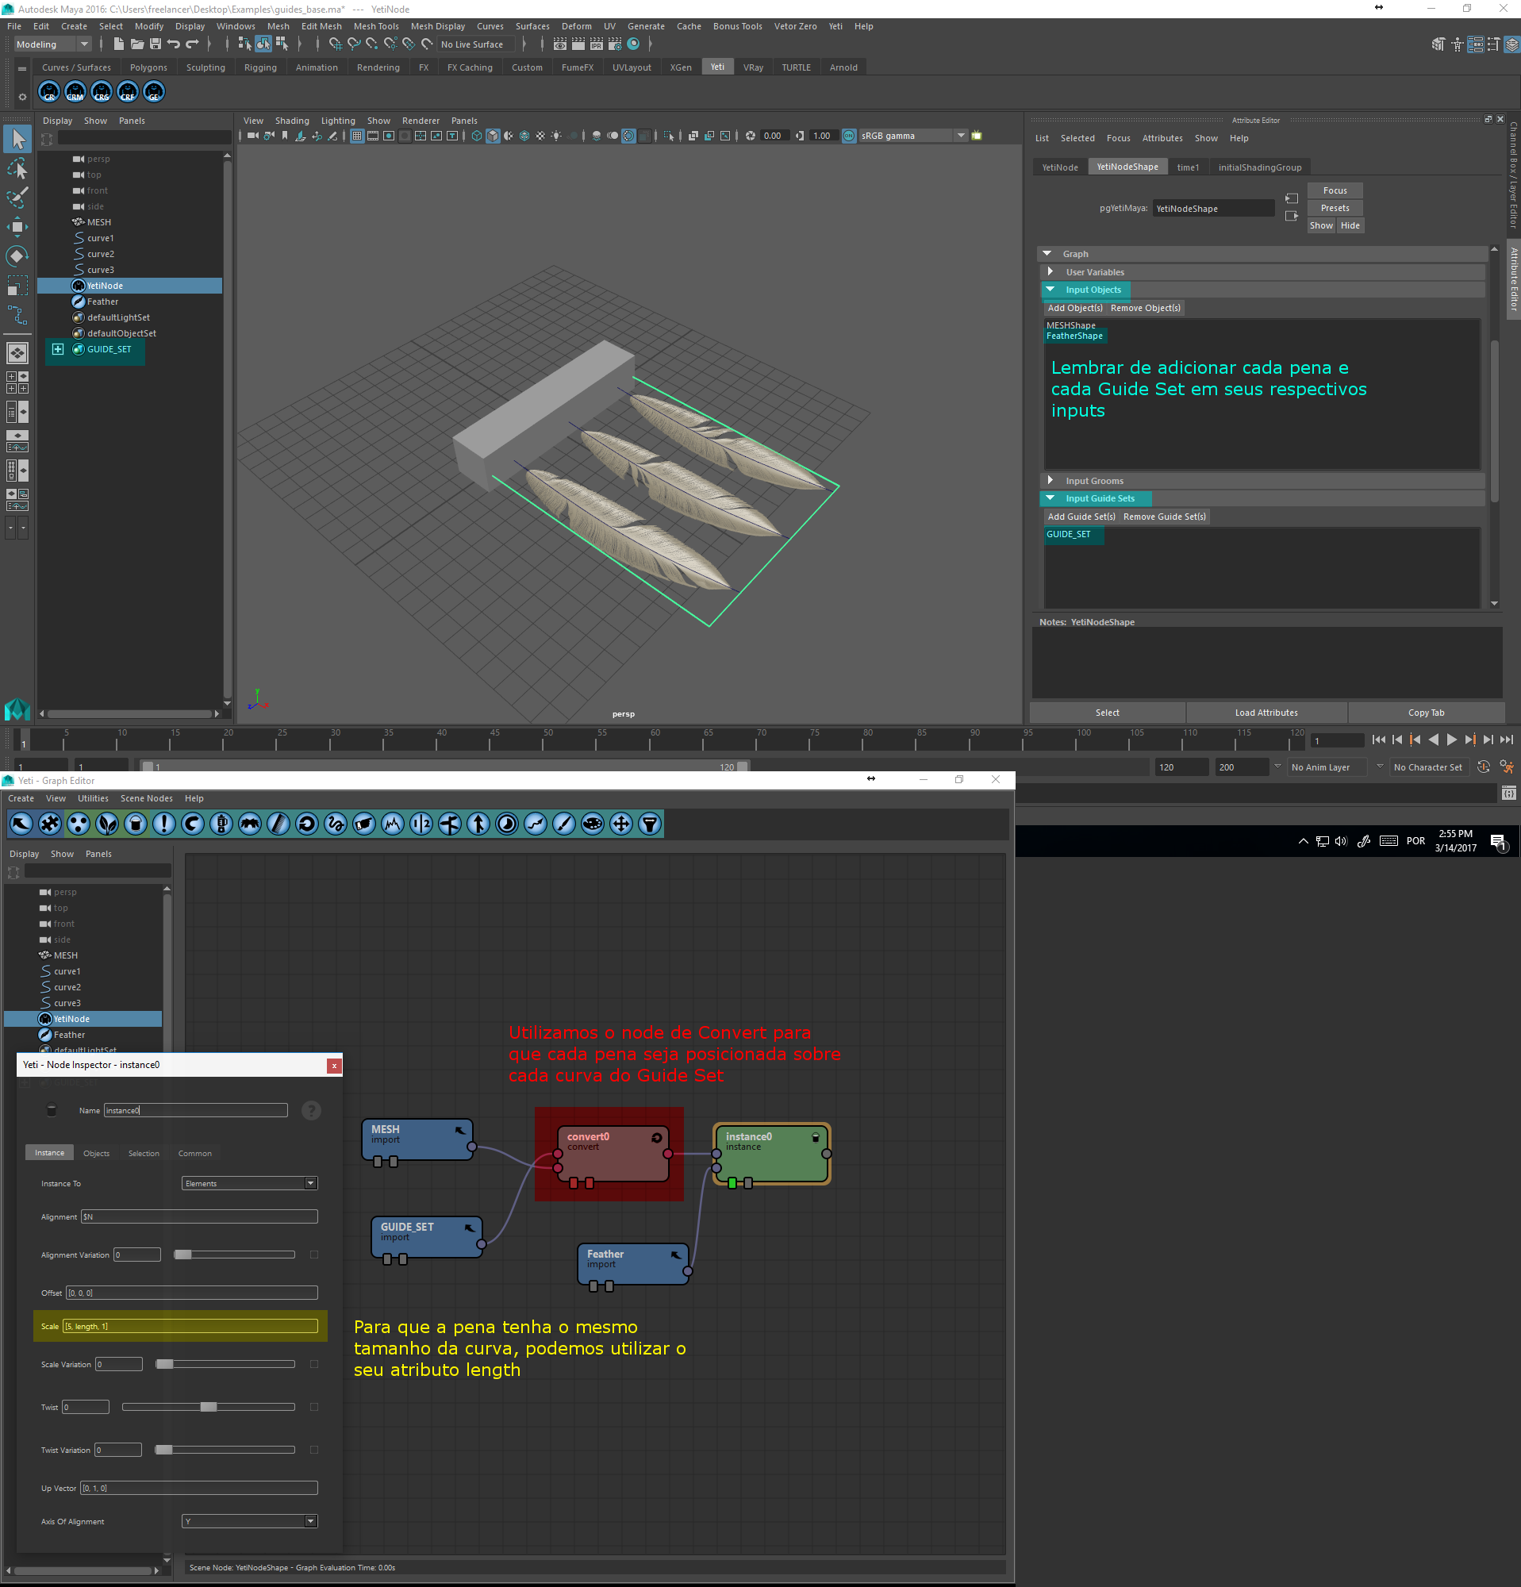Click the Scale input field
Image resolution: width=1521 pixels, height=1587 pixels.
(x=190, y=1326)
